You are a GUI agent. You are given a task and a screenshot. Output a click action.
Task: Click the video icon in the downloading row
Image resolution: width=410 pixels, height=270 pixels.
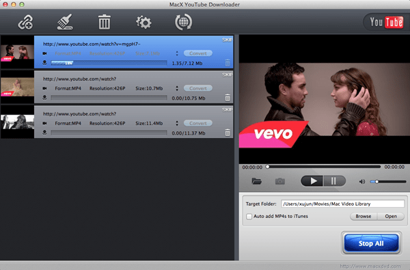pyautogui.click(x=44, y=53)
